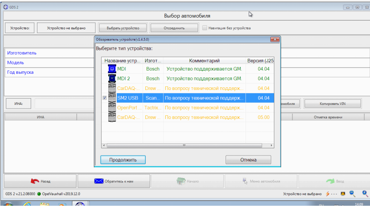Select the MDI 2 device row

point(188,79)
